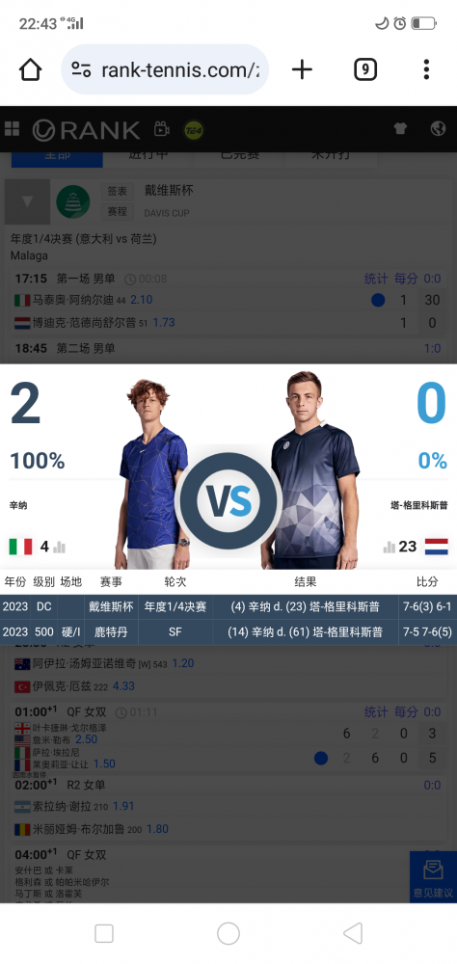Viewport: 457px width, 964px height.
Task: Open the 意见建议 feedback button
Action: click(x=433, y=876)
